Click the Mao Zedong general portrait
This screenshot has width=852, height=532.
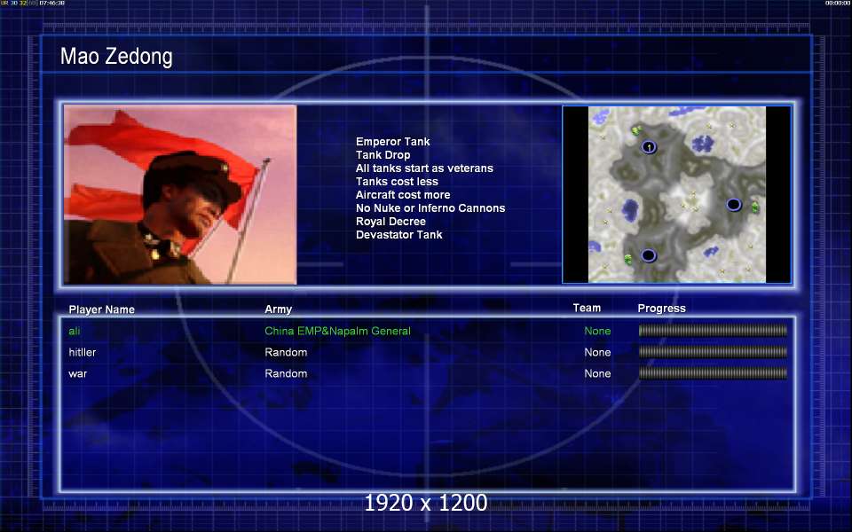click(x=180, y=195)
